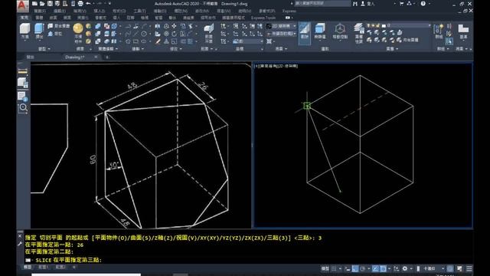The image size is (490, 276).
Task: Select the Home ribbon tab
Action: (x=24, y=18)
